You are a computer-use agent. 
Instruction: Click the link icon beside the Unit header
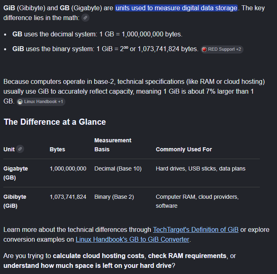[20, 149]
